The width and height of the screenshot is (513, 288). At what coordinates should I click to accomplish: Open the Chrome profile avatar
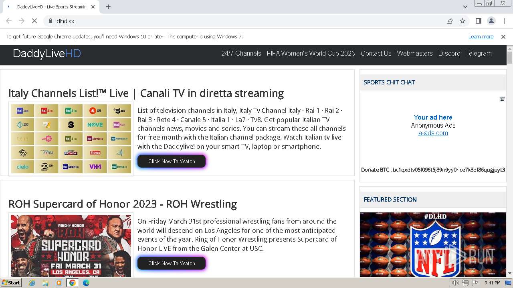click(491, 21)
